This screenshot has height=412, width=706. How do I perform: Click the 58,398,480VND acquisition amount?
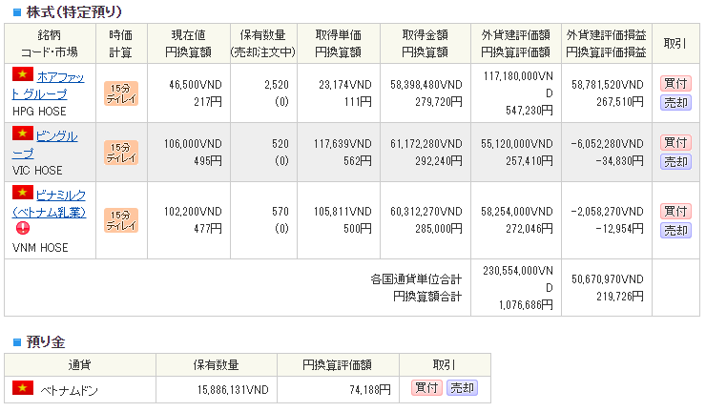[426, 85]
